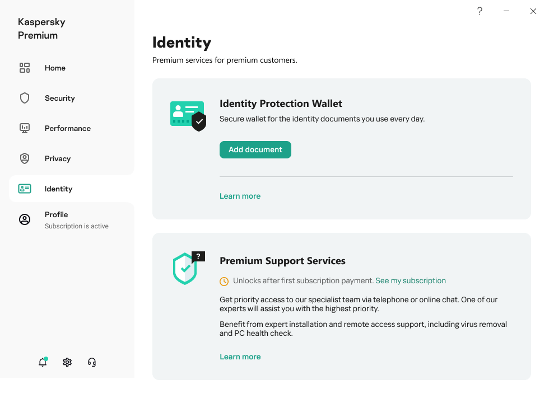Open Learn more under Identity Protection Wallet
This screenshot has width=549, height=398.
pyautogui.click(x=240, y=196)
